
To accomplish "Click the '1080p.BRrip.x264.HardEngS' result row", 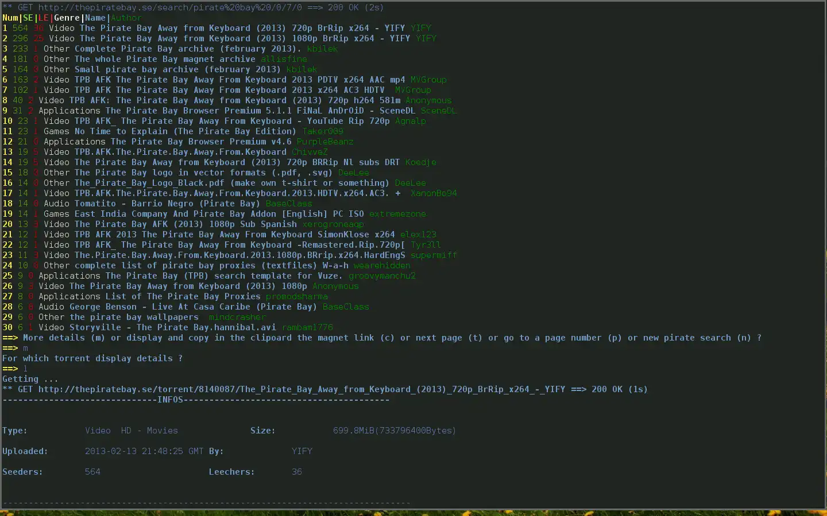I will tap(230, 255).
